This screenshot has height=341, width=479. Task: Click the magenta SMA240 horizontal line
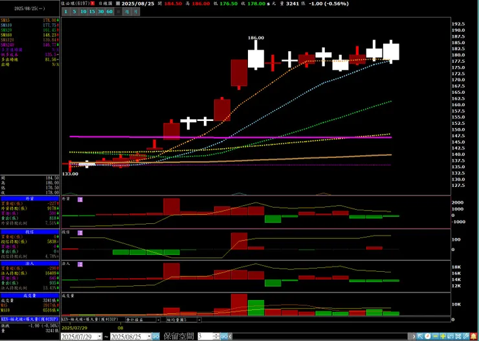pos(230,137)
